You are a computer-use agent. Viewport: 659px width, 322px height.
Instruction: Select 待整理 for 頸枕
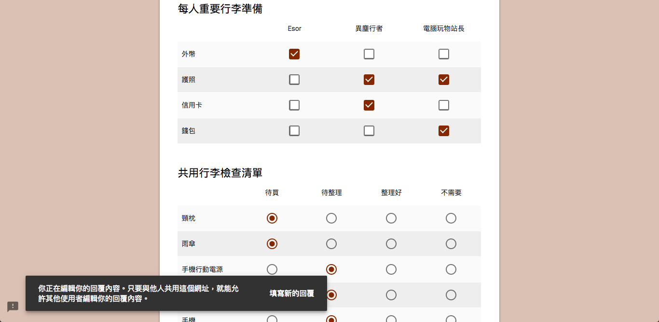pyautogui.click(x=331, y=218)
